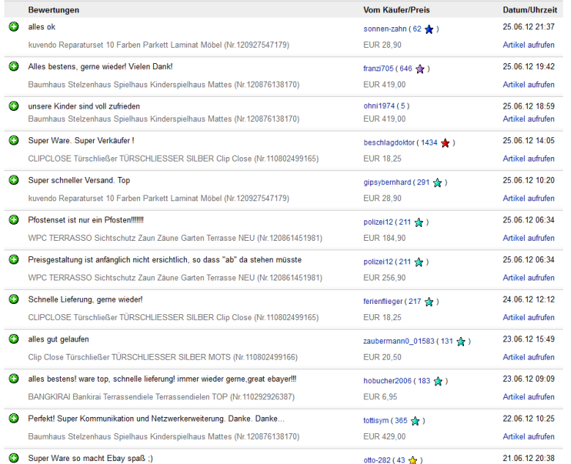Open buyer profile ferienflieger

383,302
